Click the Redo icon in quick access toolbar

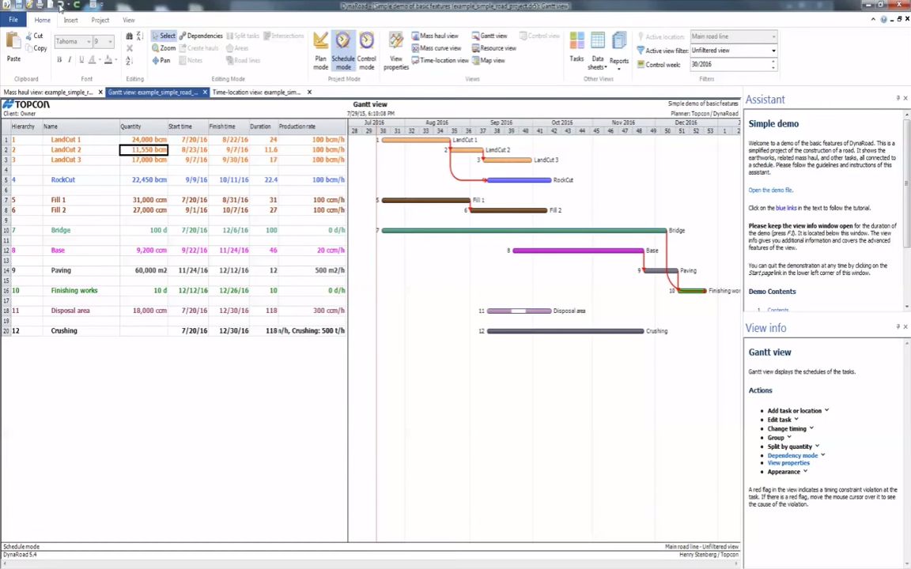(76, 5)
